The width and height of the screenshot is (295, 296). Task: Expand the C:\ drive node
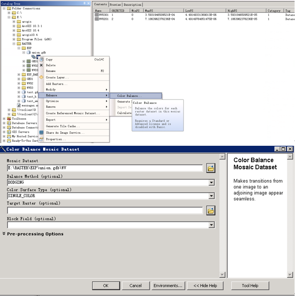click(x=9, y=12)
